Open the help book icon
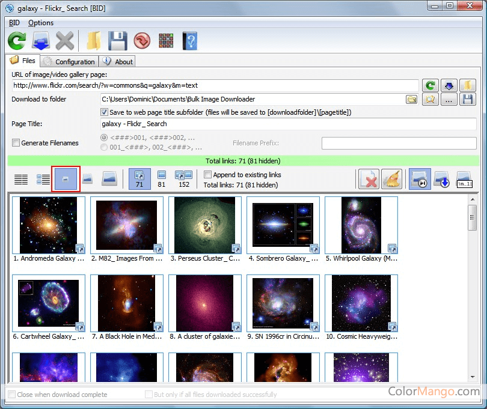 [x=189, y=41]
